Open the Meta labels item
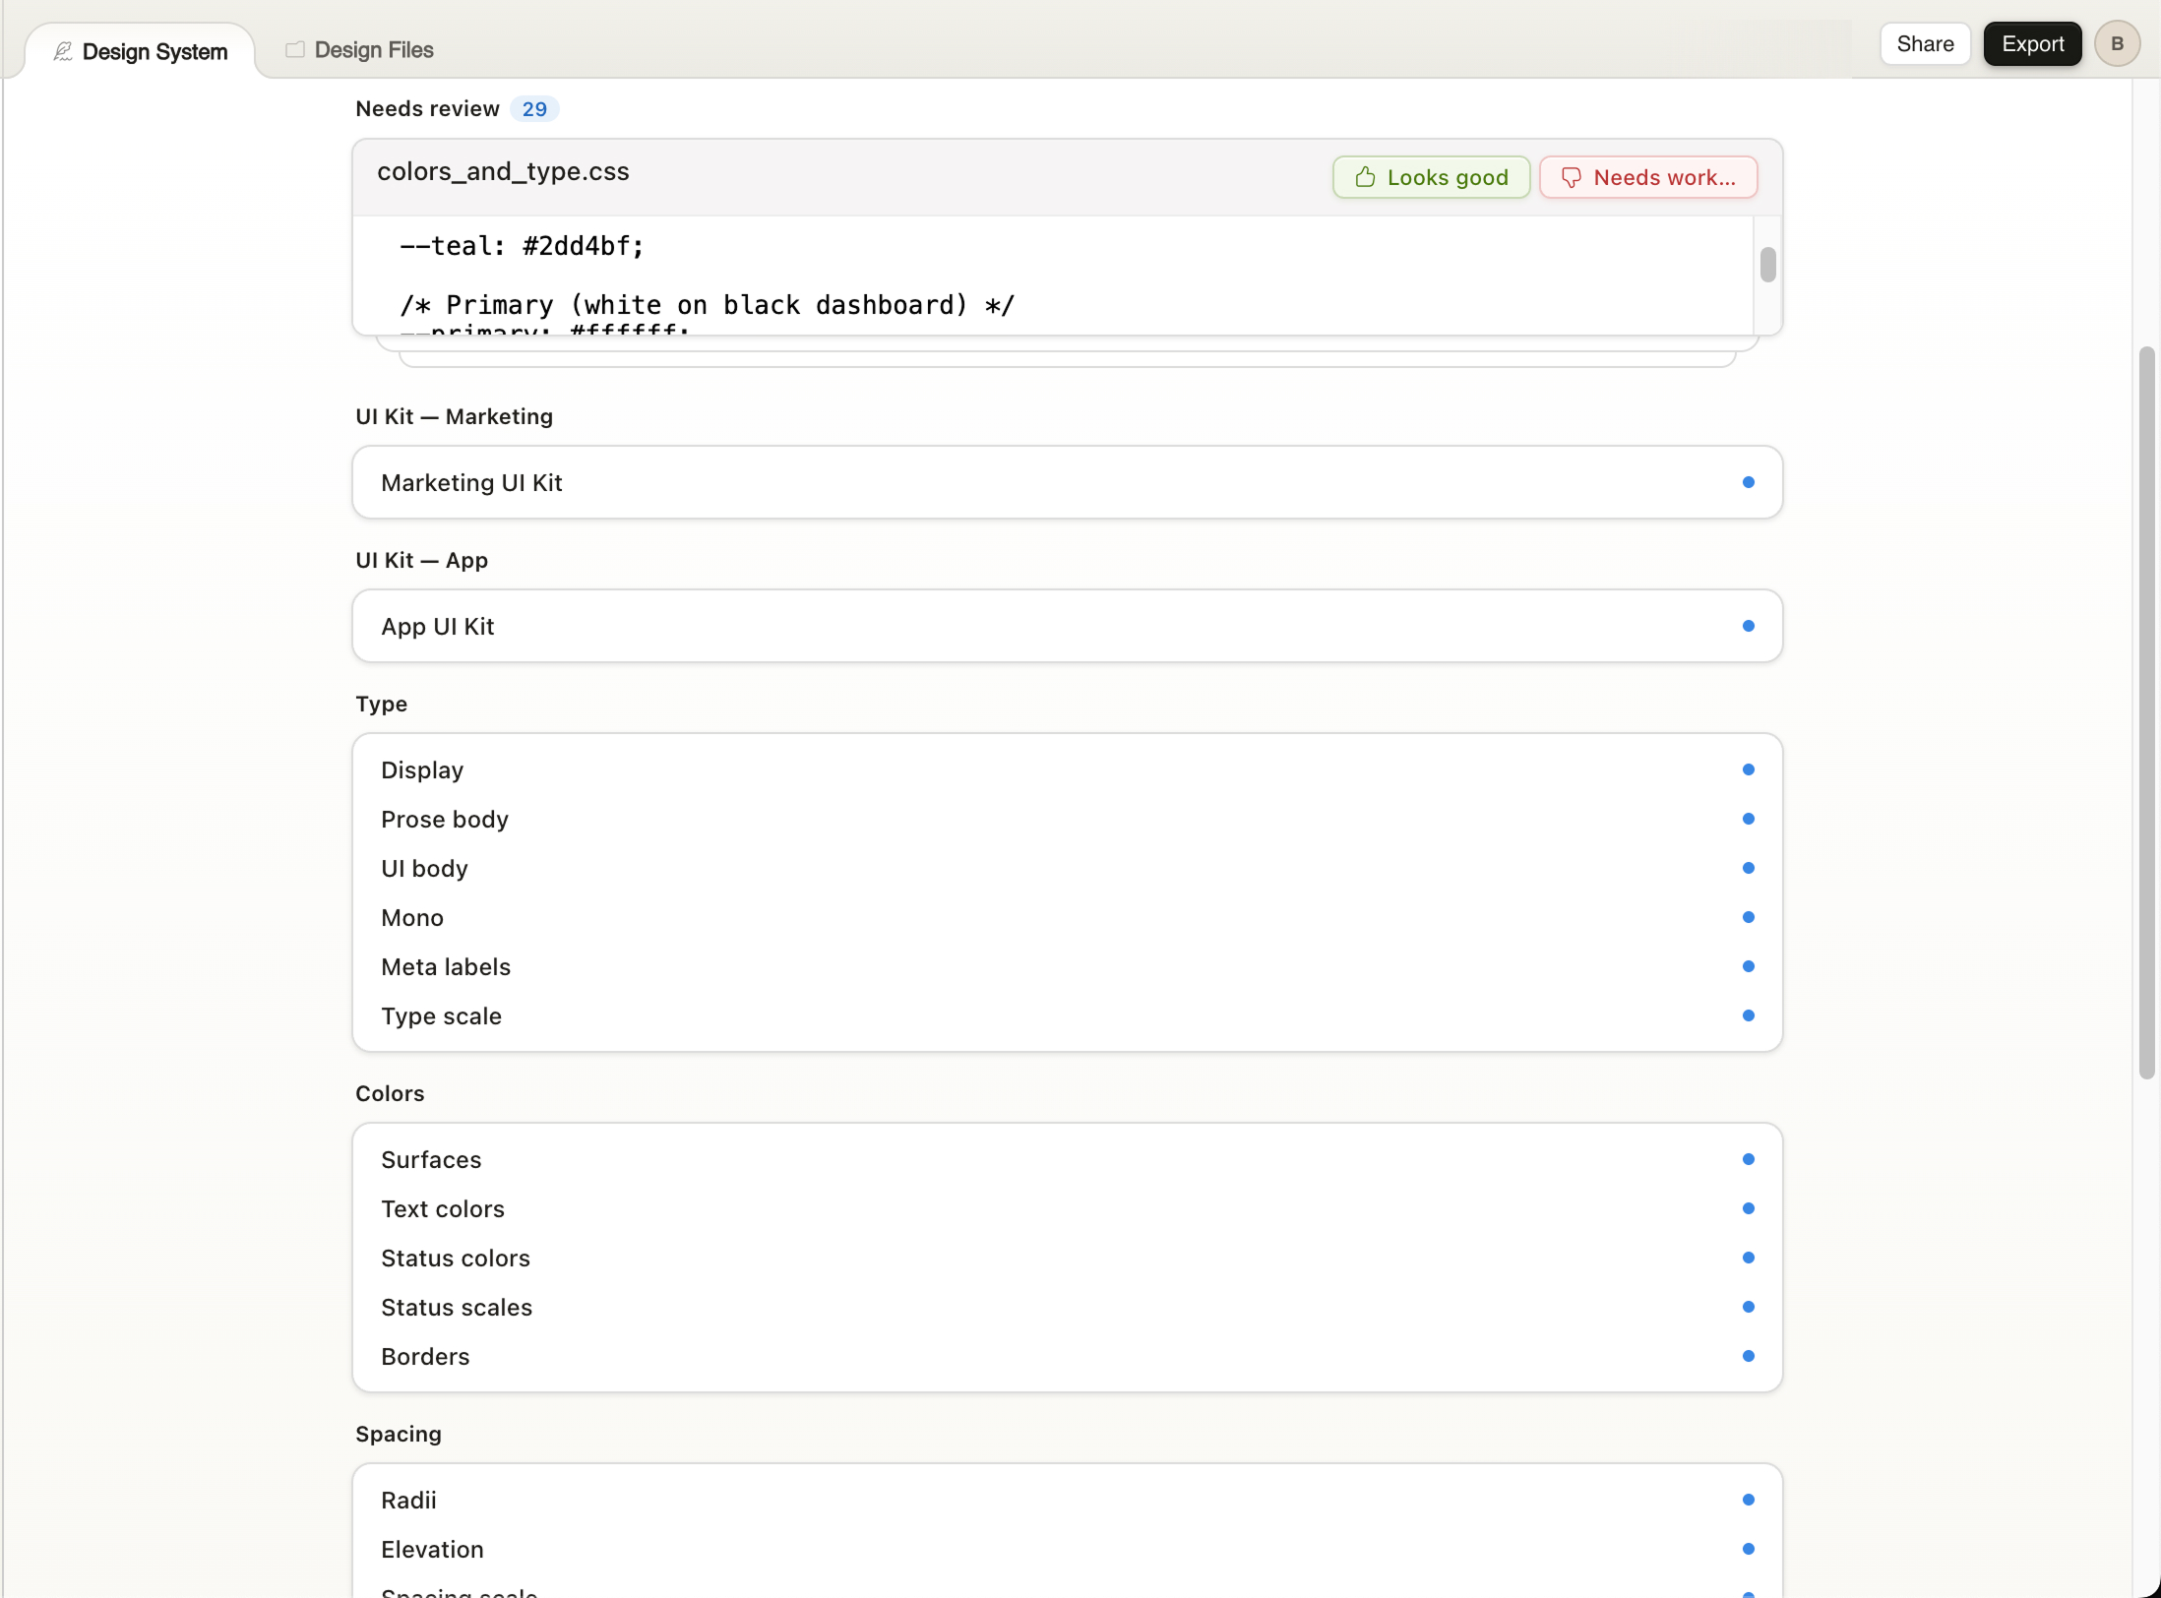The width and height of the screenshot is (2161, 1598). 1067,966
